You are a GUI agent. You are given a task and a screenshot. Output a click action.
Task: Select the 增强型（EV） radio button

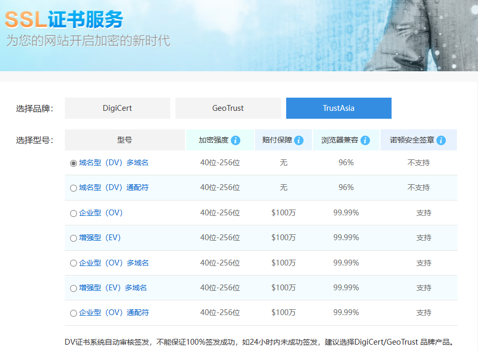72,238
